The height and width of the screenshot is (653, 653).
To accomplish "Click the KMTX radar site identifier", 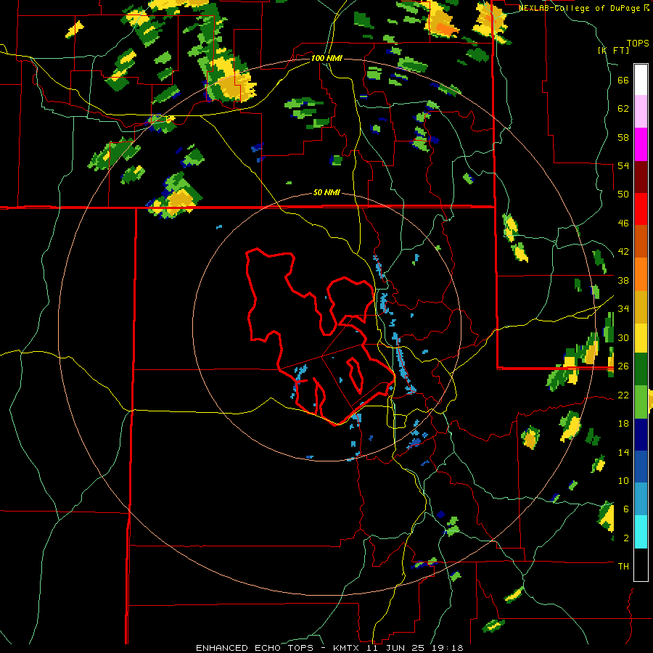I will point(345,648).
